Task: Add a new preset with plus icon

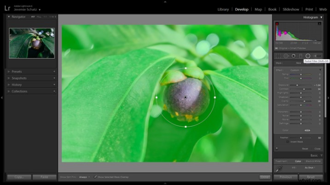Action: tap(54, 72)
